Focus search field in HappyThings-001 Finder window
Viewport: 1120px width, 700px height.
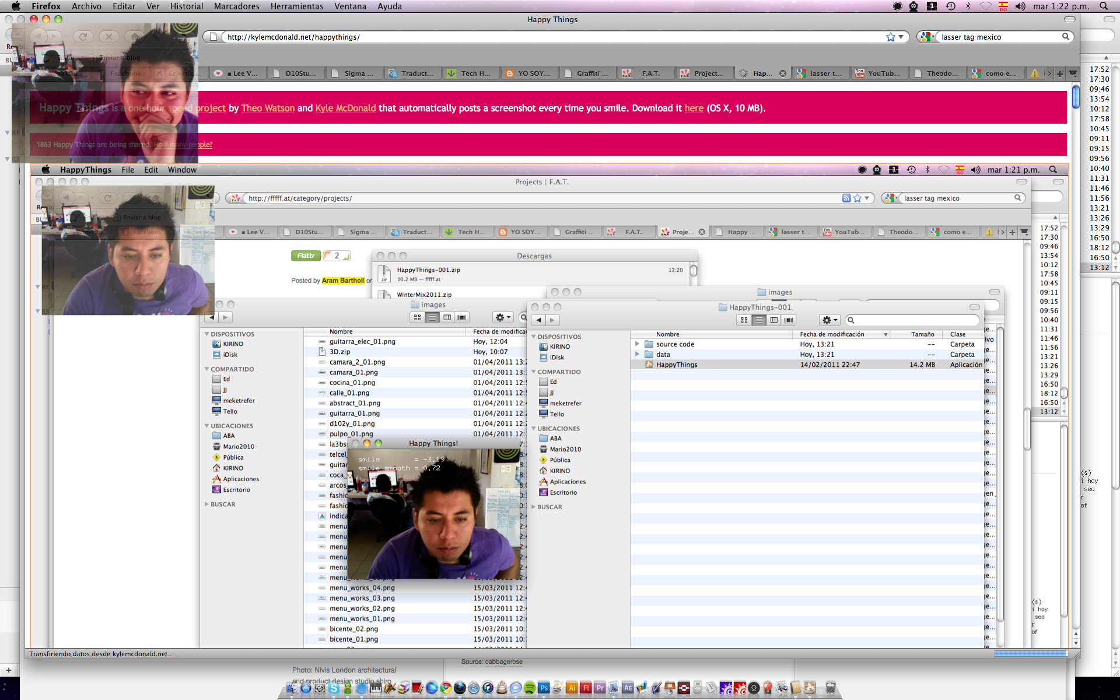pos(913,320)
